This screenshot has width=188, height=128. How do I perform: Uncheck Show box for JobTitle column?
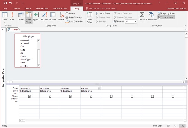coord(91,96)
